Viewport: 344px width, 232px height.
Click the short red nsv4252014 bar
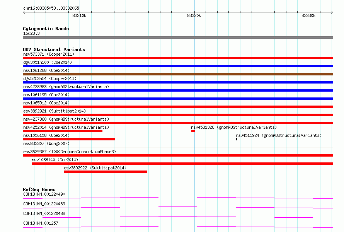coord(63,131)
